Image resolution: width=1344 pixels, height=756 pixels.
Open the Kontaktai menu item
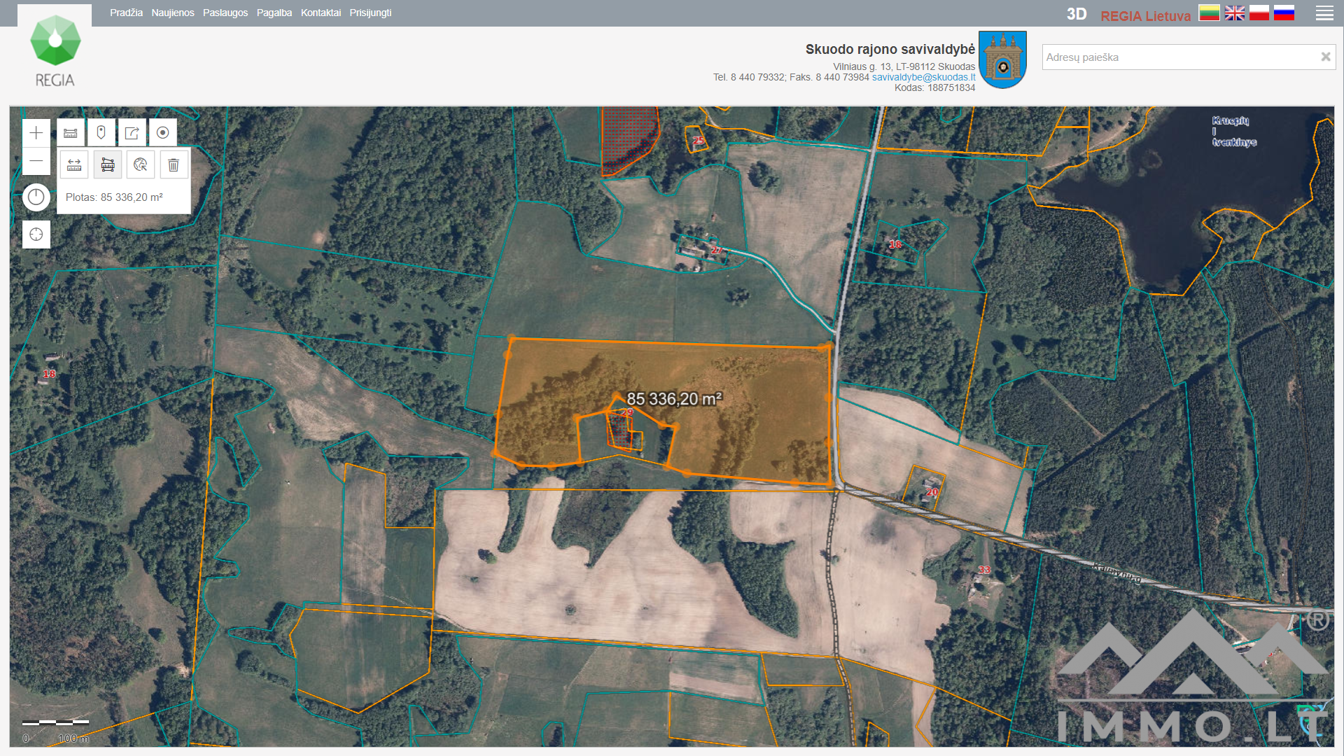[321, 13]
